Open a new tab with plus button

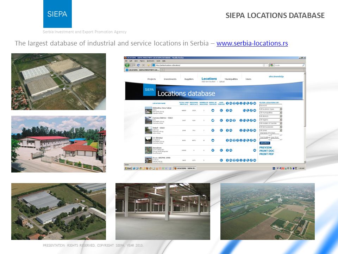pyautogui.click(x=163, y=70)
